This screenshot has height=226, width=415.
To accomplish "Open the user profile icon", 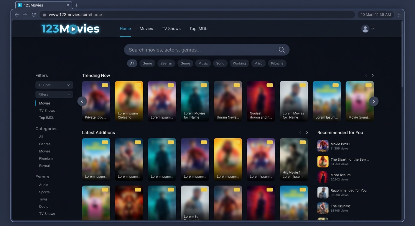I will pyautogui.click(x=365, y=29).
